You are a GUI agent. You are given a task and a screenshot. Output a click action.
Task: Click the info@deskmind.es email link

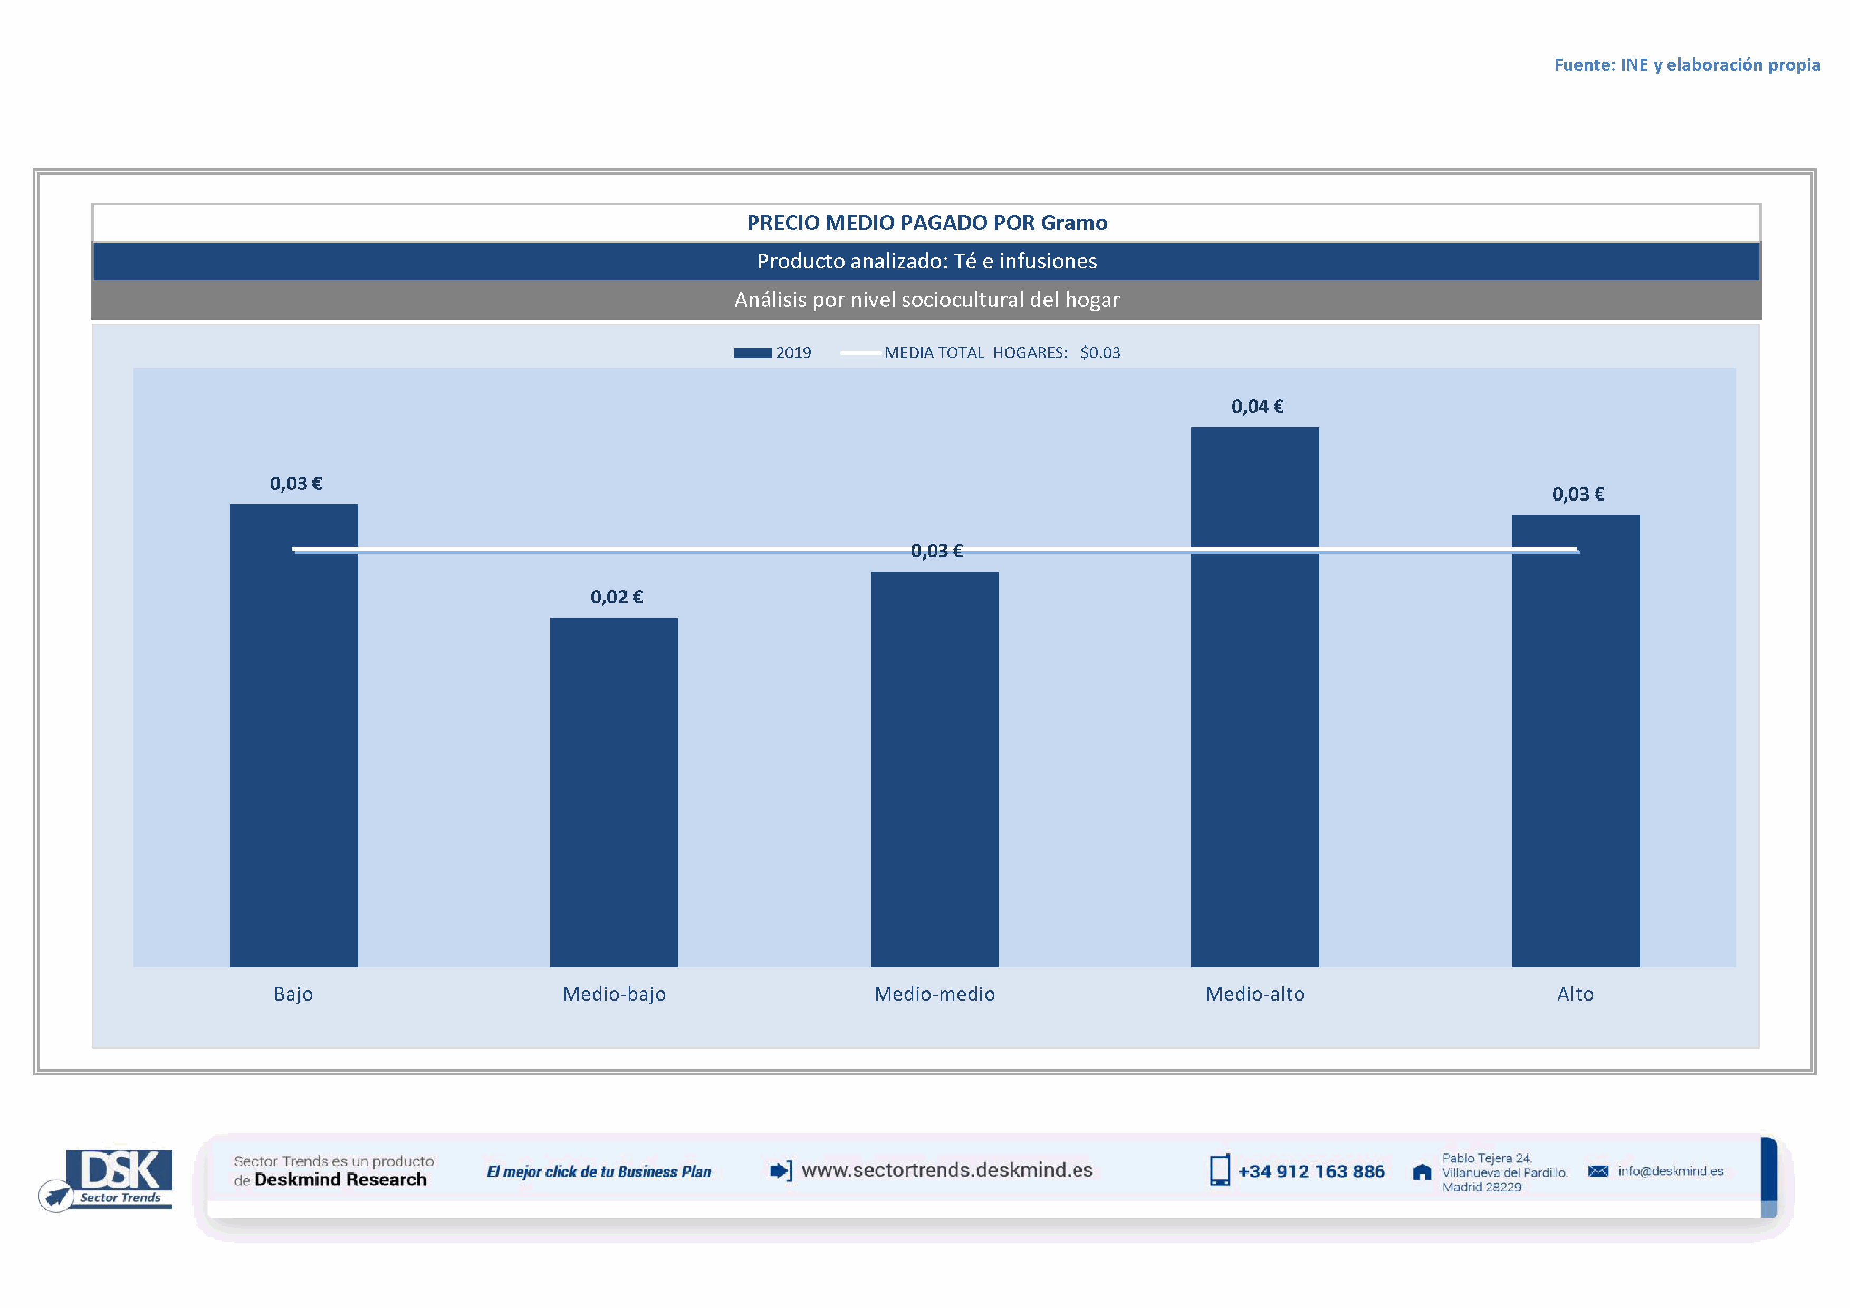click(x=1670, y=1171)
